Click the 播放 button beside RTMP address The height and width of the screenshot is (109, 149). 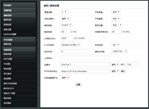click(123, 71)
